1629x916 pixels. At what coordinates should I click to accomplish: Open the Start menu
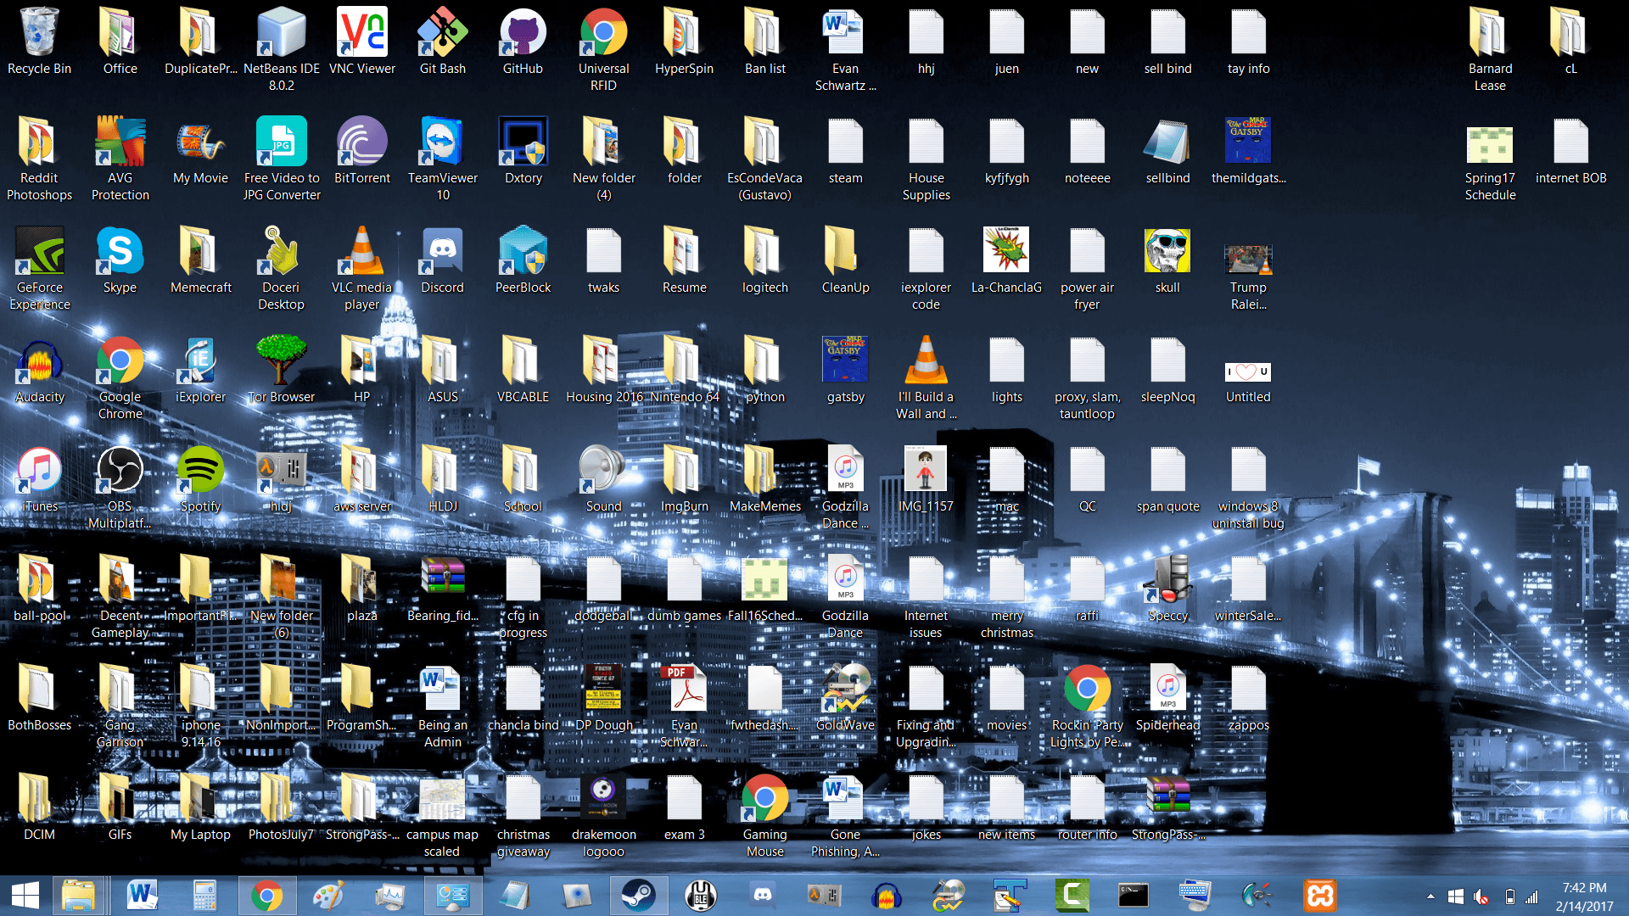[x=26, y=895]
